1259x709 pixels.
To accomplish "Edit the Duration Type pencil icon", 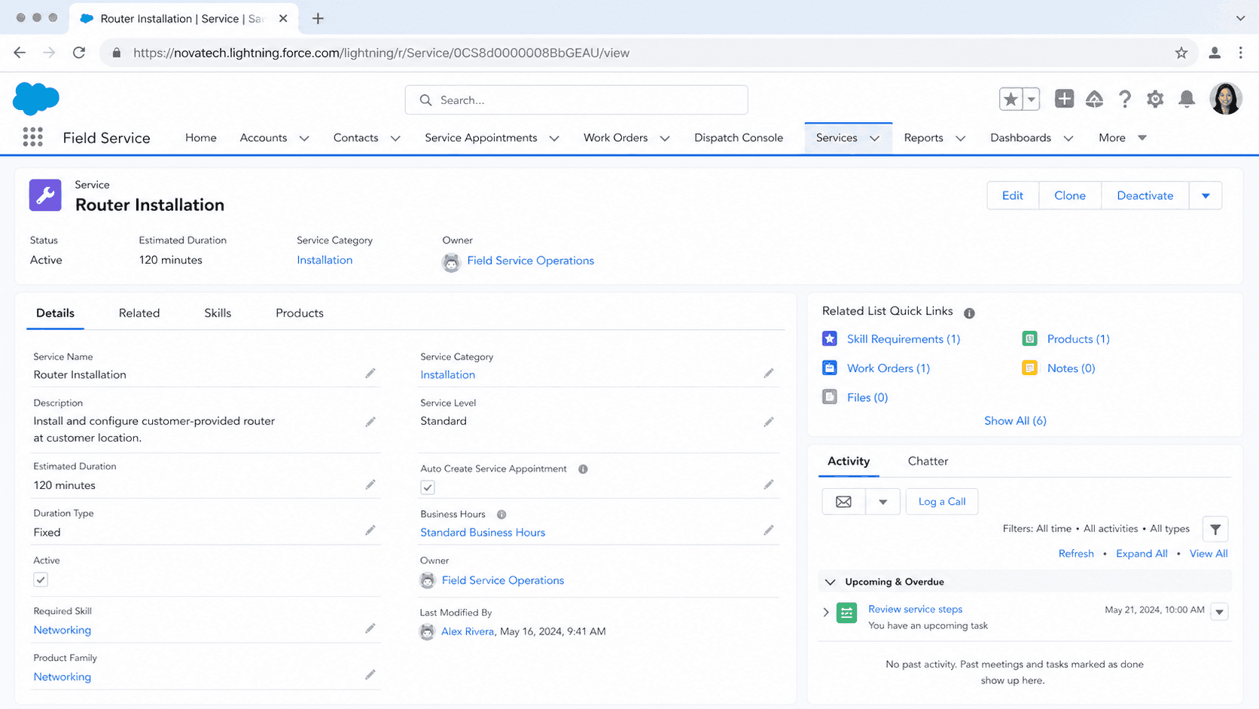I will click(x=370, y=530).
